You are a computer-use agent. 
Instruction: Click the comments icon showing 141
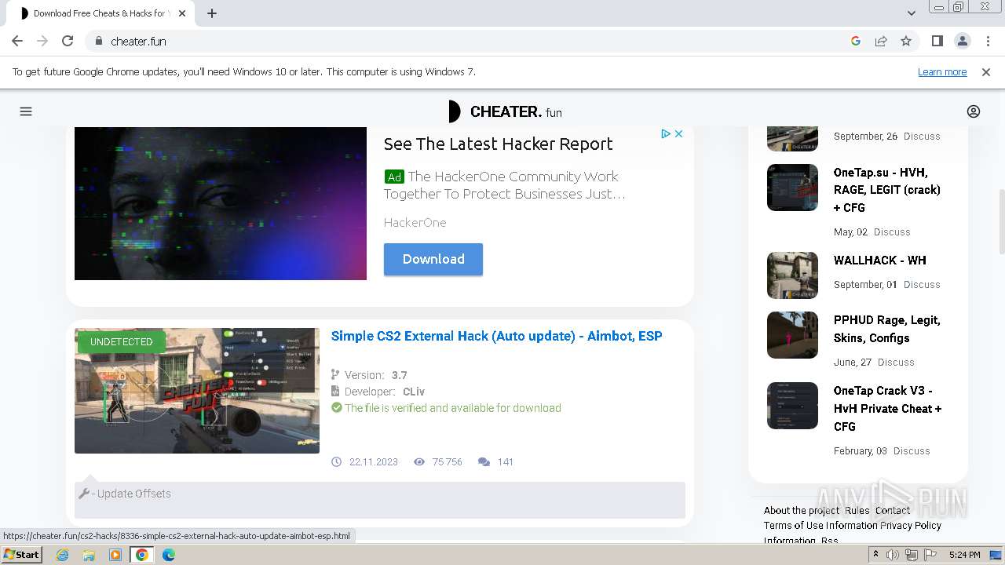(x=484, y=462)
